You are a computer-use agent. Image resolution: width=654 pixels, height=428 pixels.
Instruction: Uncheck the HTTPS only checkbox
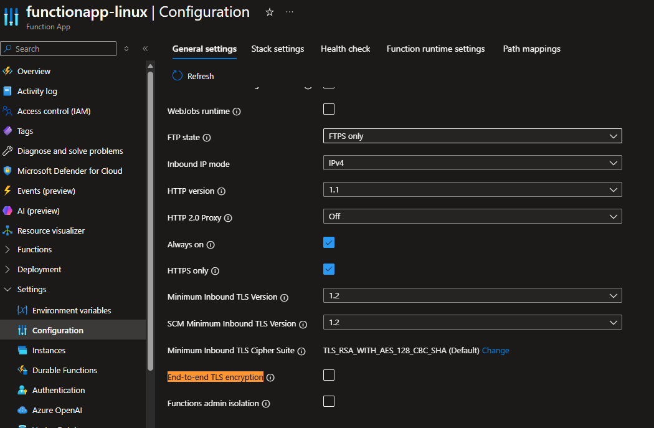(x=329, y=269)
